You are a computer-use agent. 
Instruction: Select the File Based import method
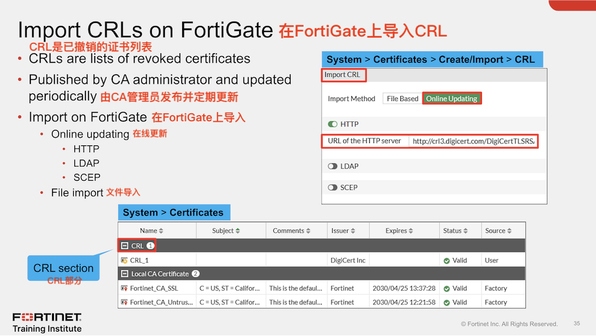tap(403, 98)
